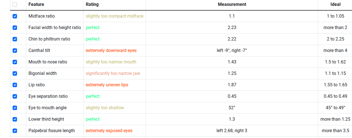Uncheck the Palpebral fissure length checkbox

15,131
